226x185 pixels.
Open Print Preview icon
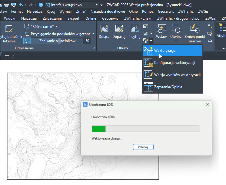[14, 5]
